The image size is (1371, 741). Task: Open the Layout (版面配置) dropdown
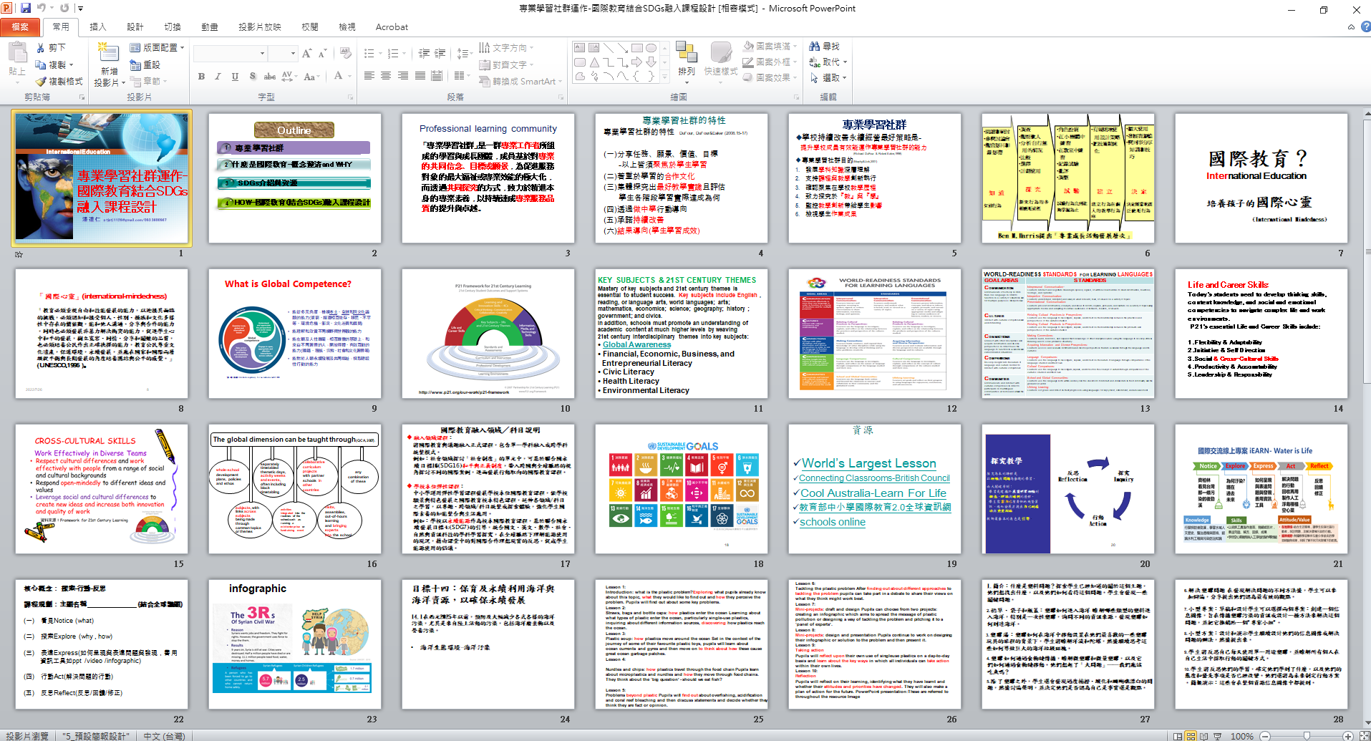157,48
